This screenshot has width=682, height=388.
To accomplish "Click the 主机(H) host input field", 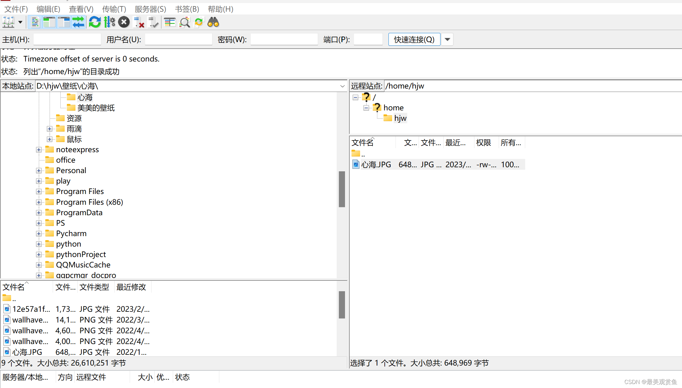I will 67,39.
